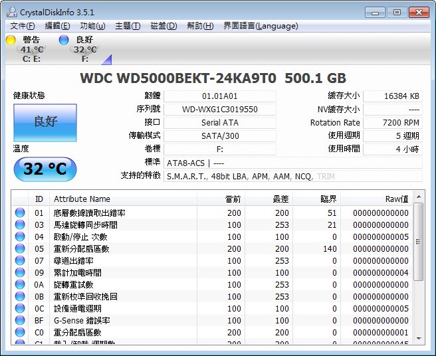436x356 pixels.
Task: Select the 啟動/停止 次數 row
Action: [x=212, y=236]
